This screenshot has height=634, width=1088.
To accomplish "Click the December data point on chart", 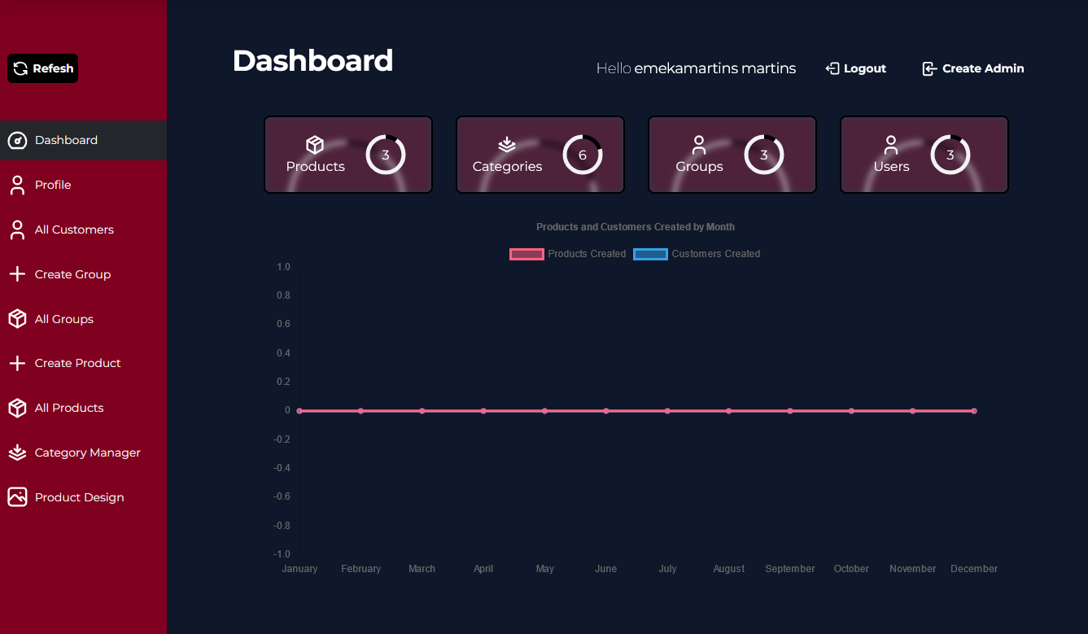I will tap(974, 411).
